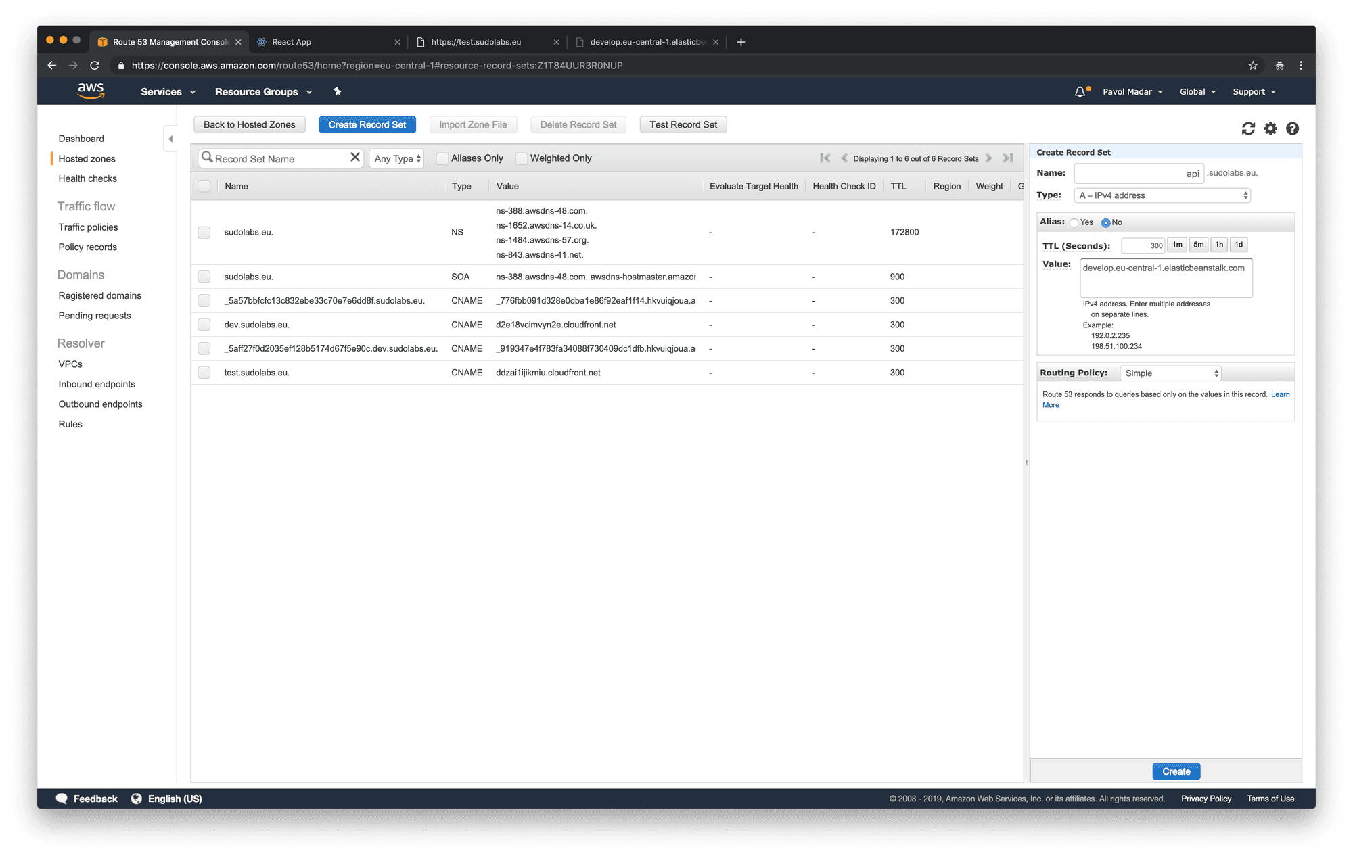
Task: Open the Routing Policy dropdown
Action: [x=1170, y=373]
